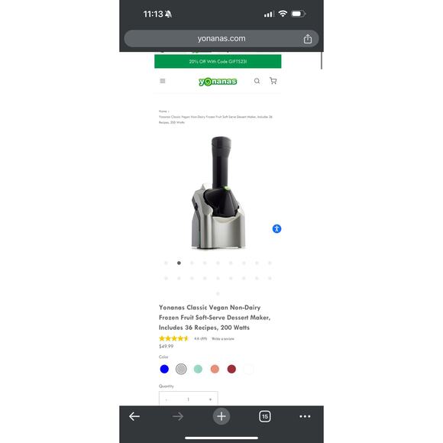Tap the search magnifier icon
The image size is (443, 443).
click(x=257, y=81)
